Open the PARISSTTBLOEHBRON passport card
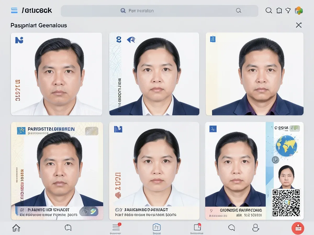The image size is (314, 235). 57,171
